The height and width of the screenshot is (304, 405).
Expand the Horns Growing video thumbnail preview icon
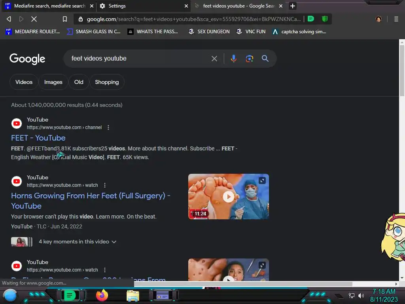tap(262, 180)
